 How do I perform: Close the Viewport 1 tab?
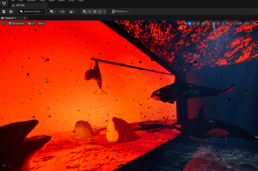25,18
